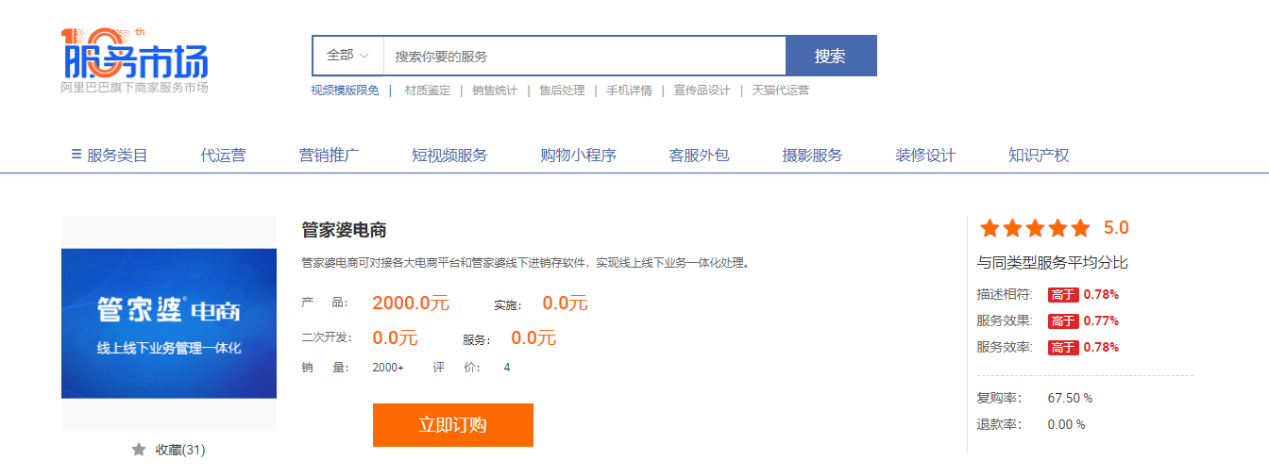Go to the 营销推广 tab
Viewport: 1269px width, 476px height.
(x=329, y=156)
